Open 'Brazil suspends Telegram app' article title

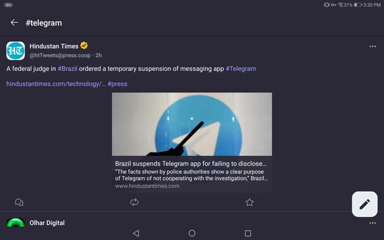click(x=191, y=163)
